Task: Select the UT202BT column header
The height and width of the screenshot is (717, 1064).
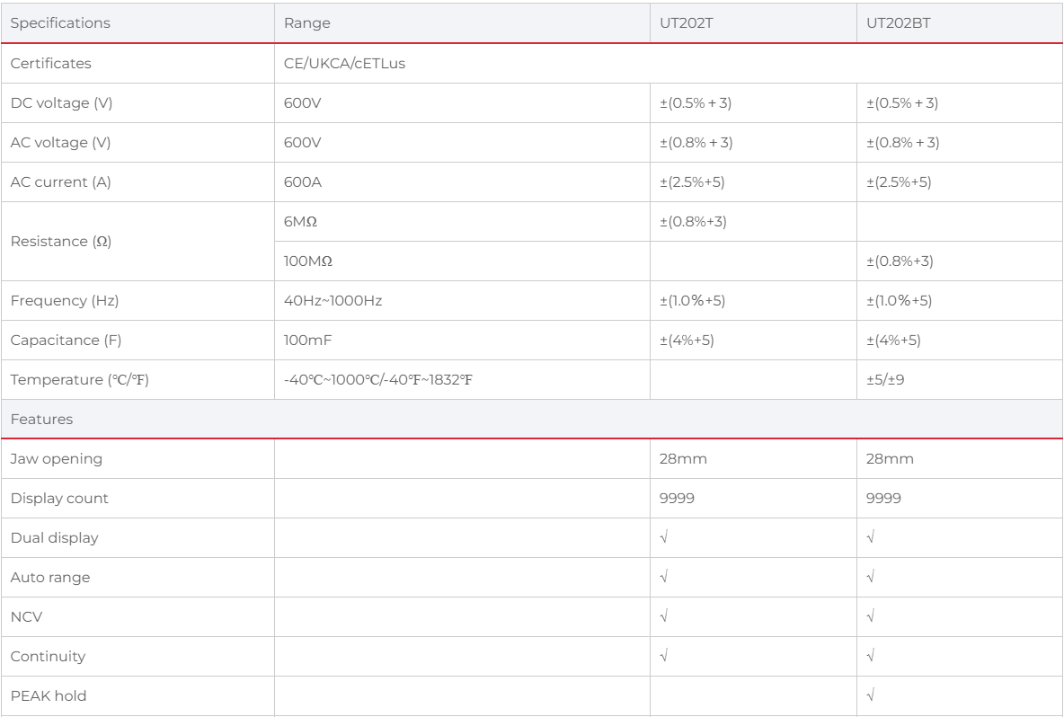Action: point(898,23)
